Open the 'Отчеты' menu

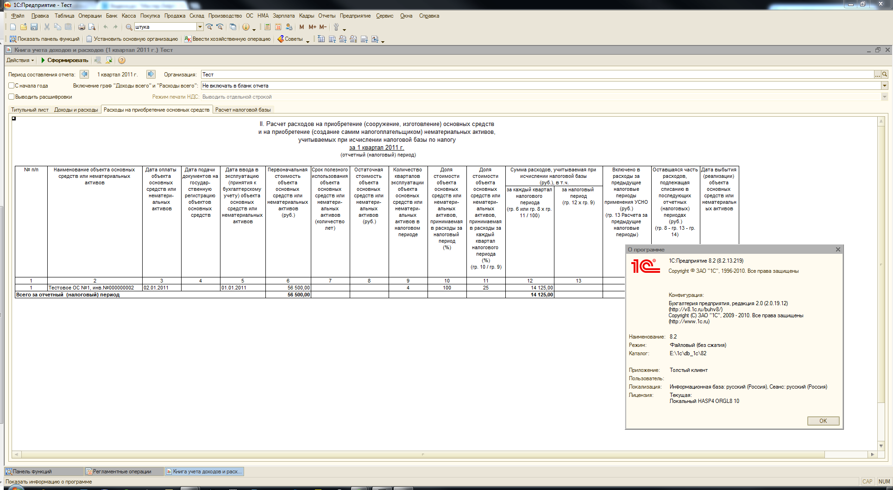point(326,16)
